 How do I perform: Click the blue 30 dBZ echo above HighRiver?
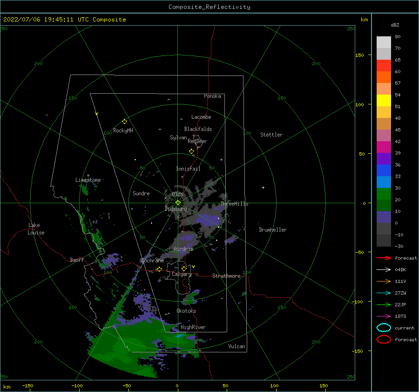179,336
